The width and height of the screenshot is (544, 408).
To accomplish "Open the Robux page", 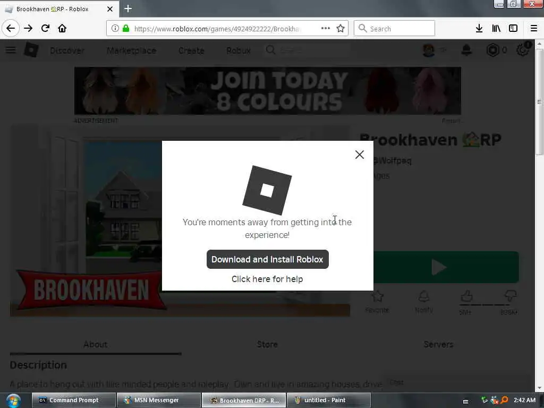I will coord(239,50).
